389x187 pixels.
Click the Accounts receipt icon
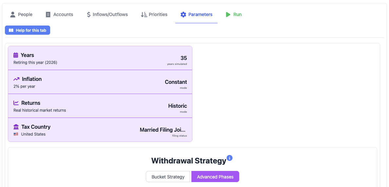click(48, 14)
